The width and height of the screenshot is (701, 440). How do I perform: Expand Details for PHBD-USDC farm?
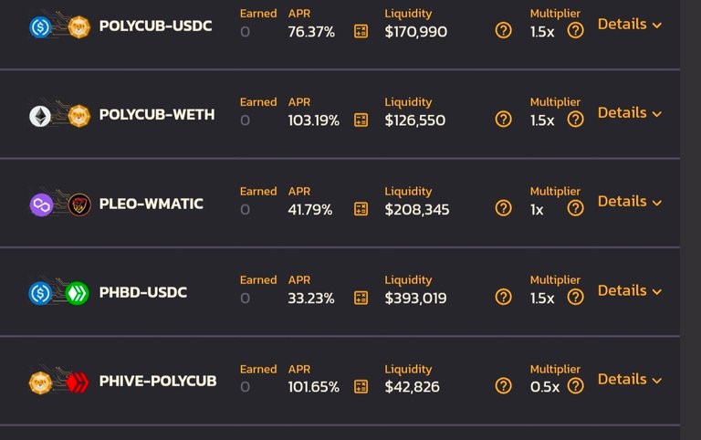click(630, 290)
